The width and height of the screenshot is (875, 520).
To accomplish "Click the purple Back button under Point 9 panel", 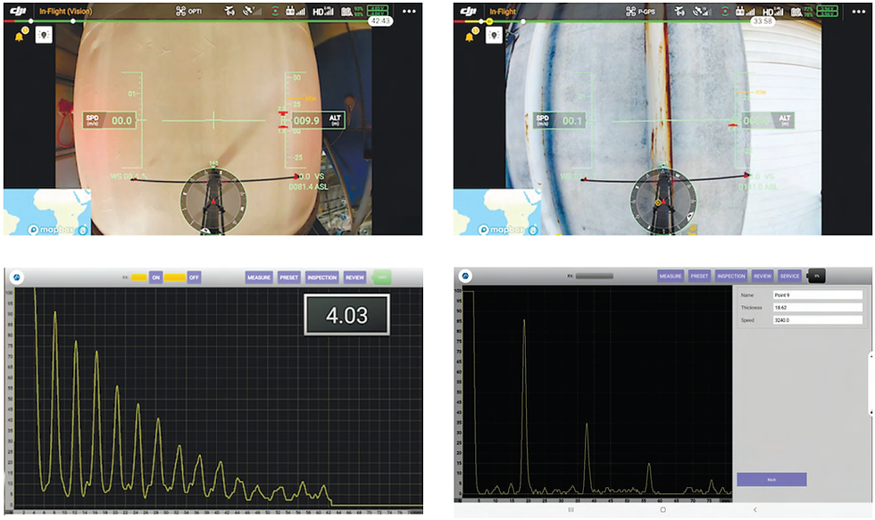I will click(x=771, y=479).
